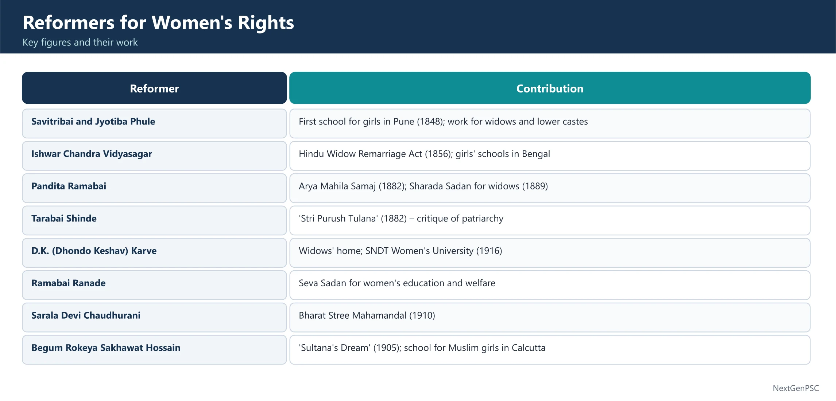Select the 'Tarabai Shinde' cell
The image size is (836, 401).
(154, 220)
